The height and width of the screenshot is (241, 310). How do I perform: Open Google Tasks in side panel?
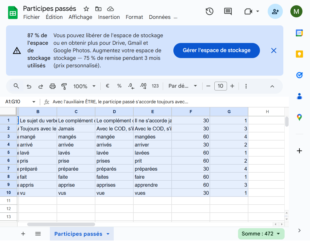(x=299, y=75)
